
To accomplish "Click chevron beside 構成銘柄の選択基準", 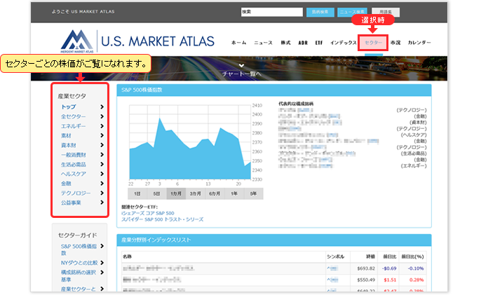I will click(x=102, y=273).
